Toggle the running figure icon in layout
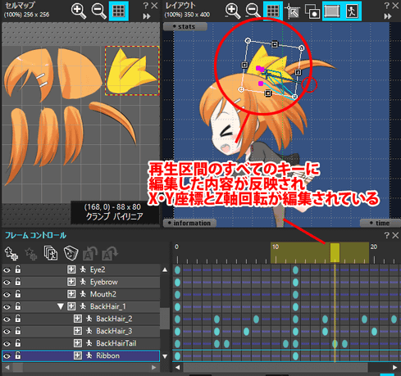Image resolution: width=401 pixels, height=376 pixels. tap(352, 11)
